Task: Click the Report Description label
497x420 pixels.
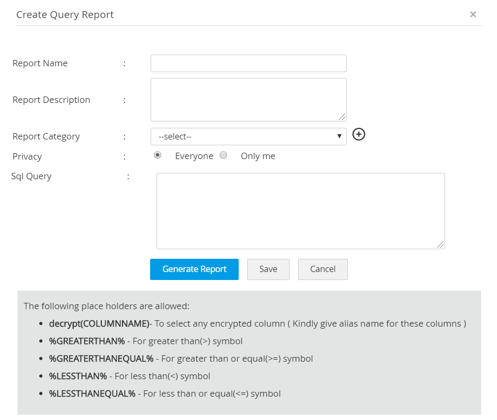Action: coord(51,100)
